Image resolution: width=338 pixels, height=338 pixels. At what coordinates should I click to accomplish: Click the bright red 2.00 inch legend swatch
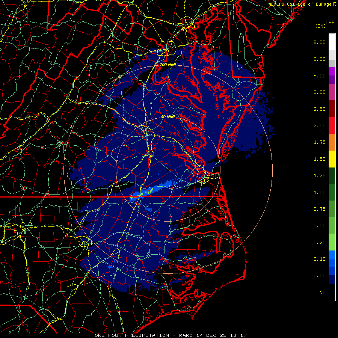(x=332, y=125)
